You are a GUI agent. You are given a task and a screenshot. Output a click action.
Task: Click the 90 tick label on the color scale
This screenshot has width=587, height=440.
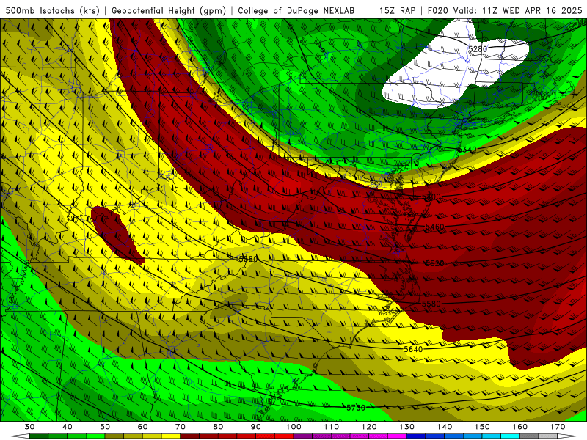pyautogui.click(x=256, y=427)
